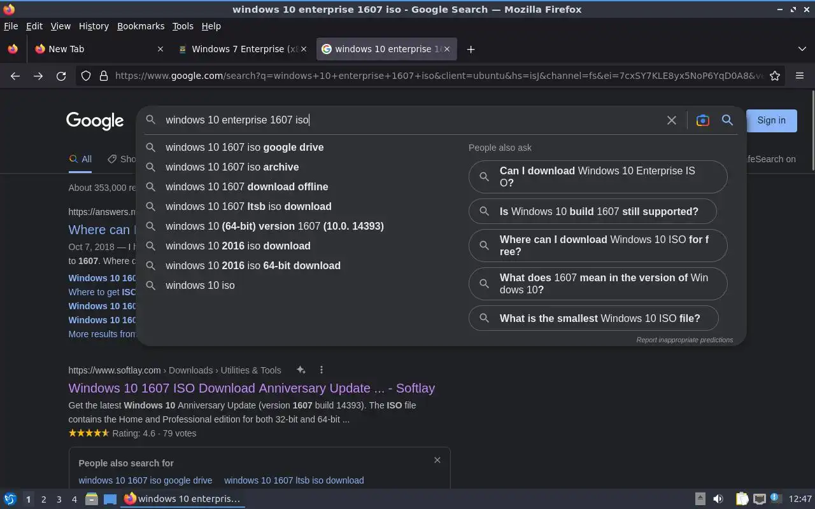
Task: Choose suggestion windows 10 1607 ltsb iso download
Action: tap(248, 206)
